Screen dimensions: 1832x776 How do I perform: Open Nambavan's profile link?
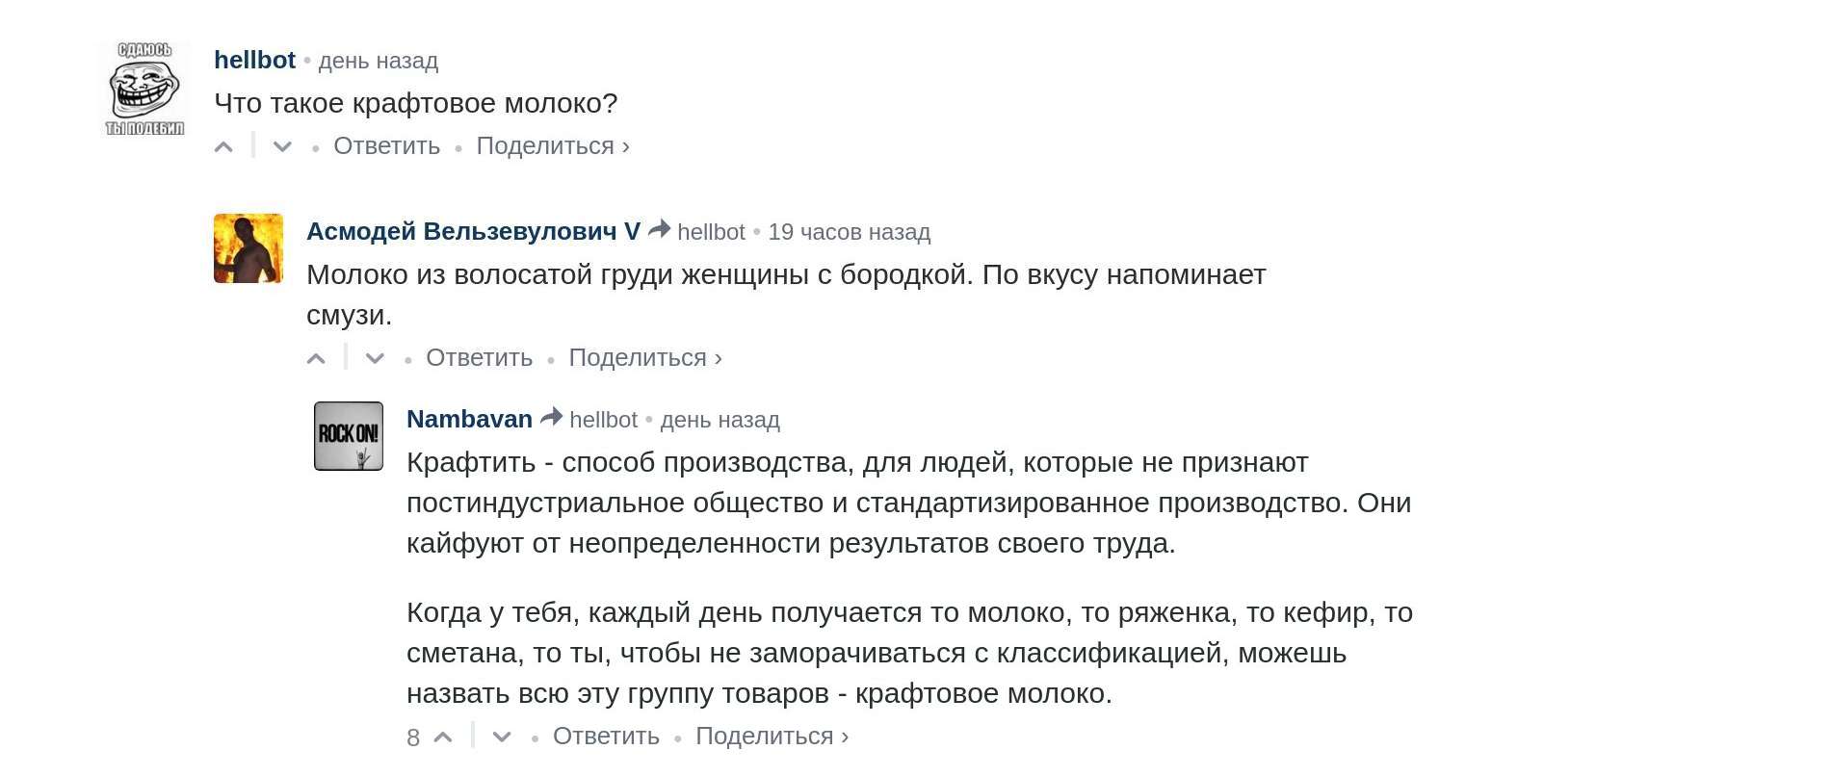[469, 419]
